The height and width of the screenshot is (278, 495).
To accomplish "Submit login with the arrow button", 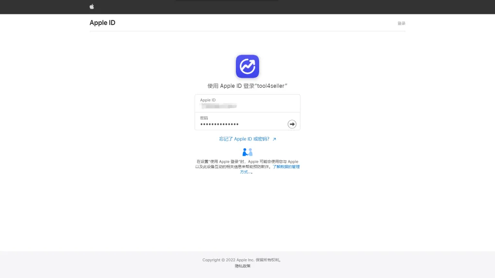I will [291, 124].
